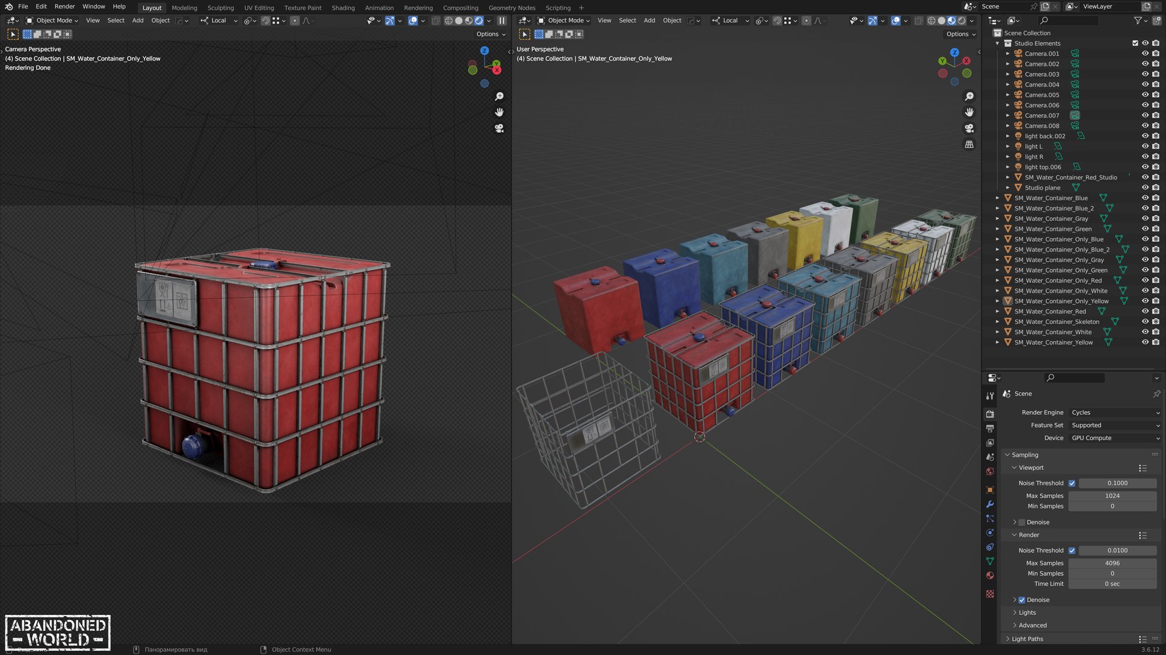The width and height of the screenshot is (1166, 655).
Task: Adjust the Render Max Samples 4096 field
Action: (x=1113, y=563)
